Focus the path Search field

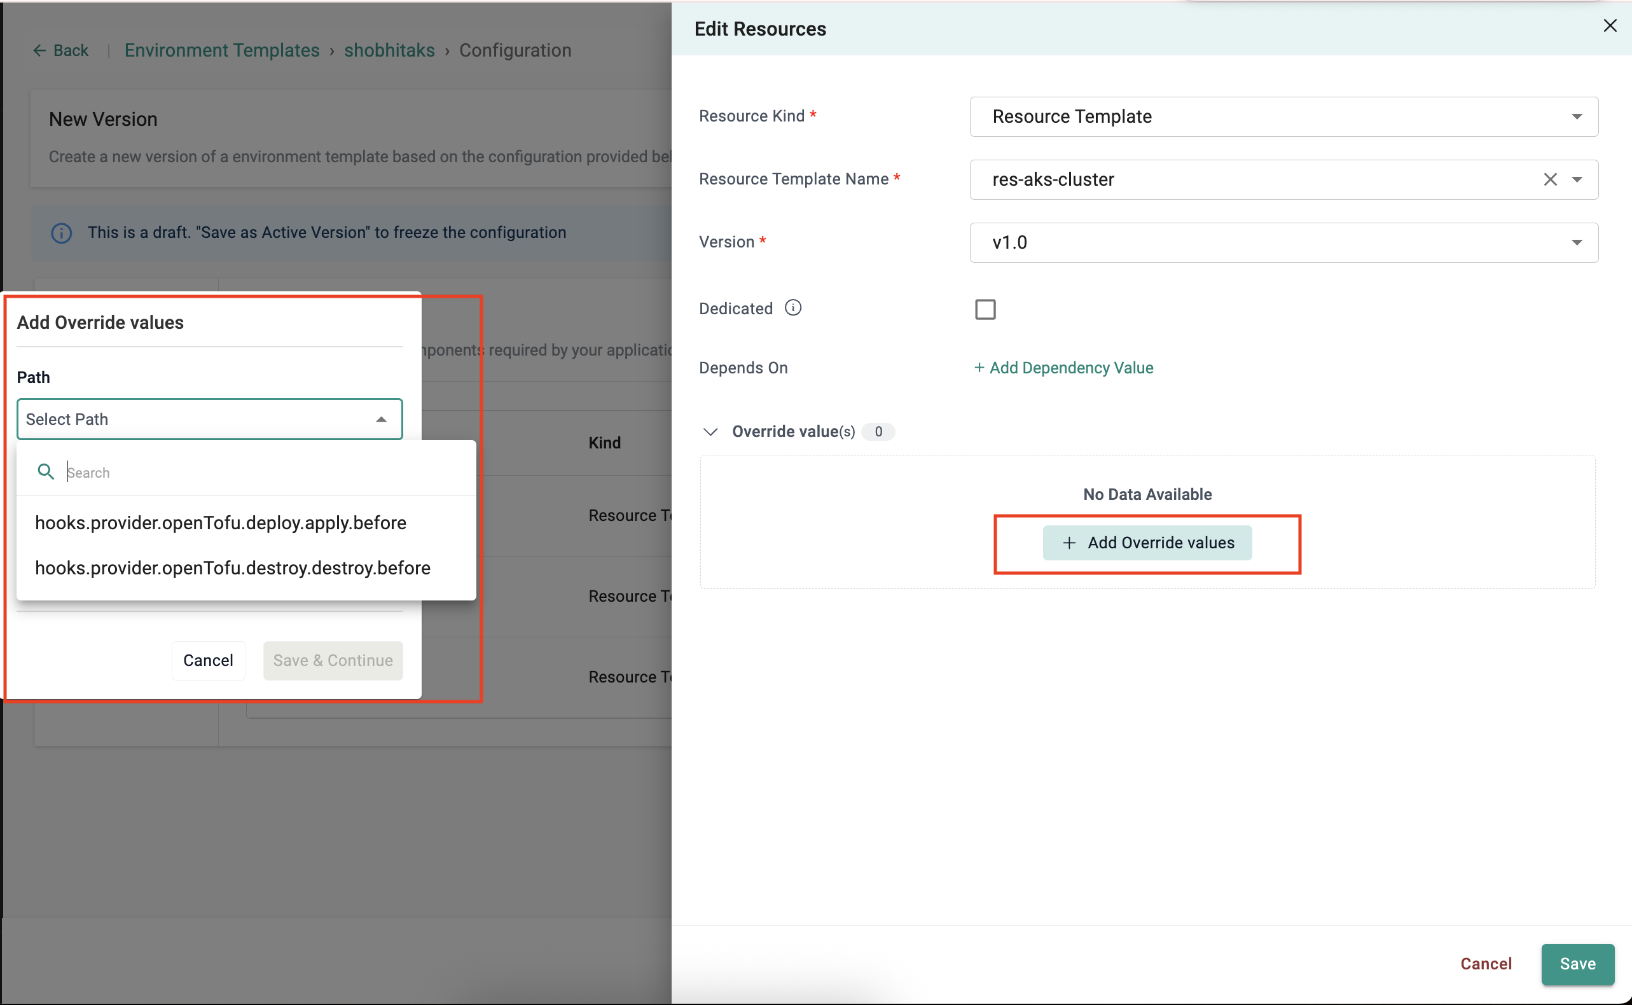click(x=266, y=473)
